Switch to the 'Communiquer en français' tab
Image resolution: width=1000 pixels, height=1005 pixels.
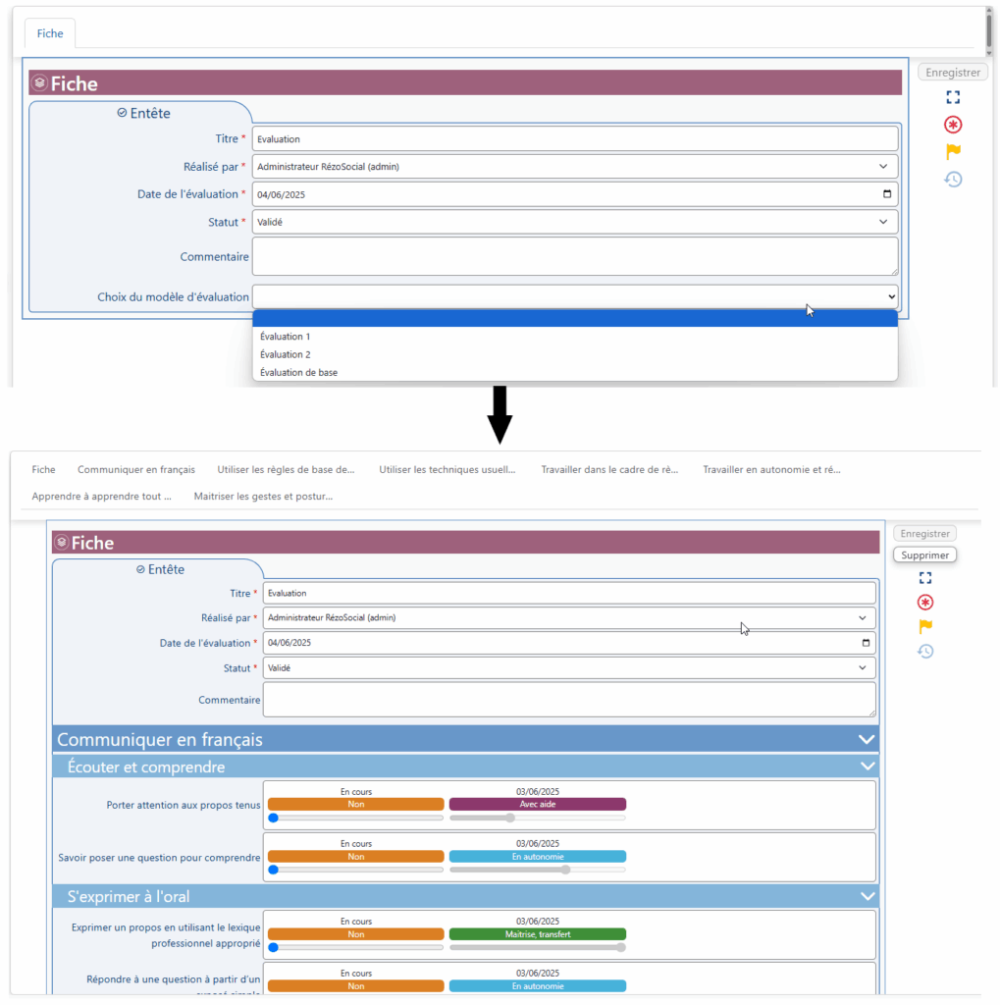(136, 470)
